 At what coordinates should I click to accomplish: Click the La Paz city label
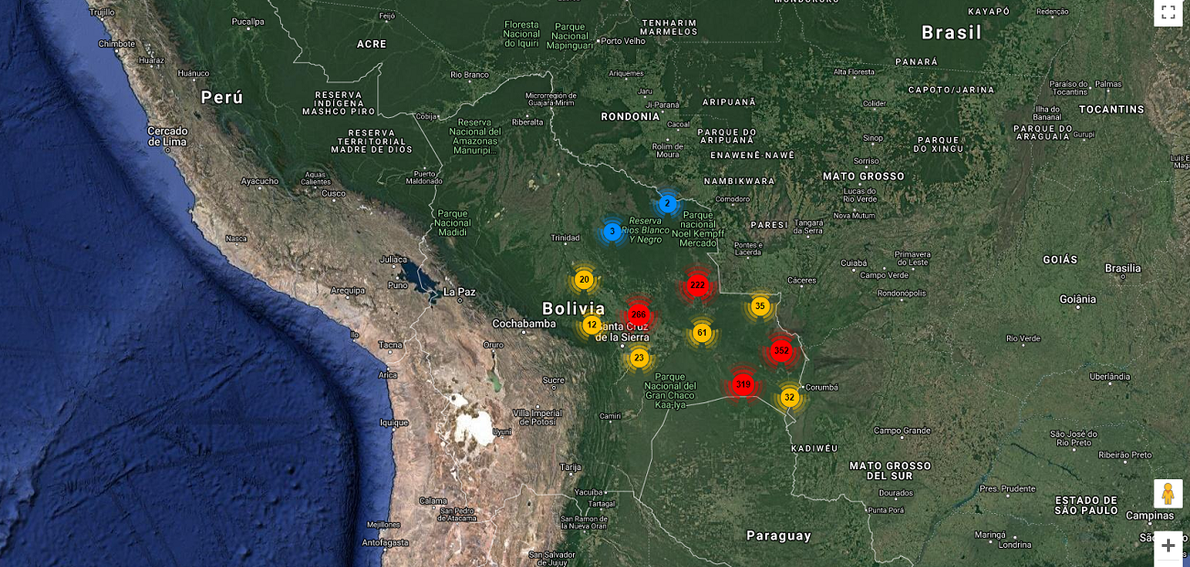coord(460,293)
